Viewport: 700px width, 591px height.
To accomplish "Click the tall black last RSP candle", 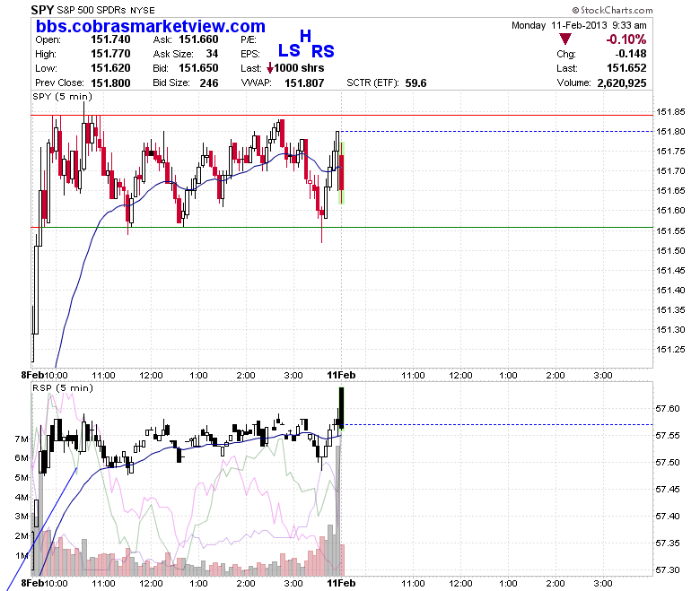I will [342, 408].
